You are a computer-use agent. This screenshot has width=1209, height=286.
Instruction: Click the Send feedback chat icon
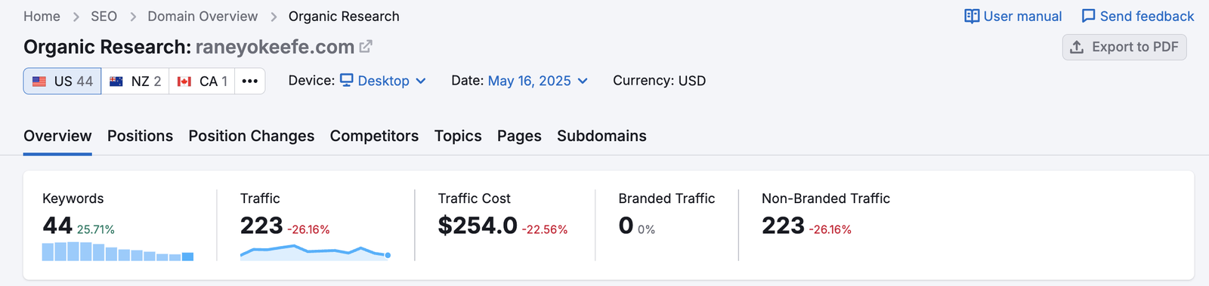pyautogui.click(x=1088, y=17)
